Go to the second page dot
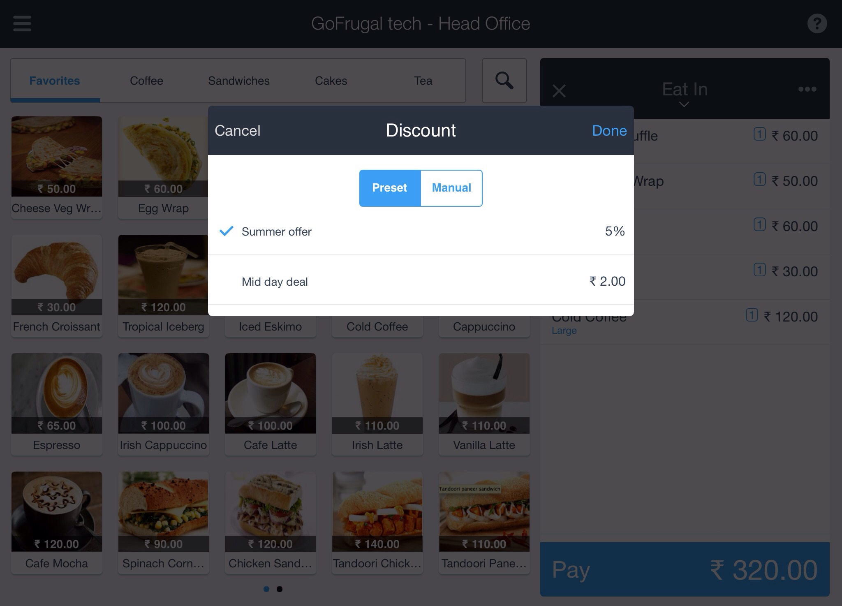Viewport: 842px width, 606px height. pyautogui.click(x=280, y=589)
